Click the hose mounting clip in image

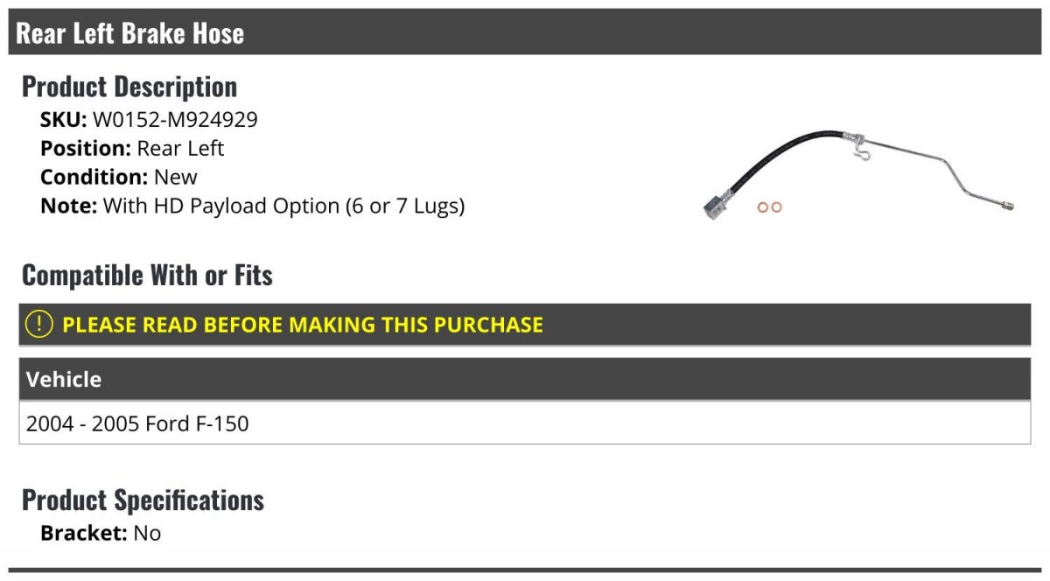860,153
